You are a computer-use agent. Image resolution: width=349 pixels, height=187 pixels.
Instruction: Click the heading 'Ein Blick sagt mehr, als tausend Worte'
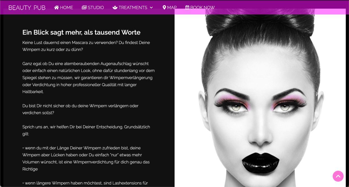point(81,32)
